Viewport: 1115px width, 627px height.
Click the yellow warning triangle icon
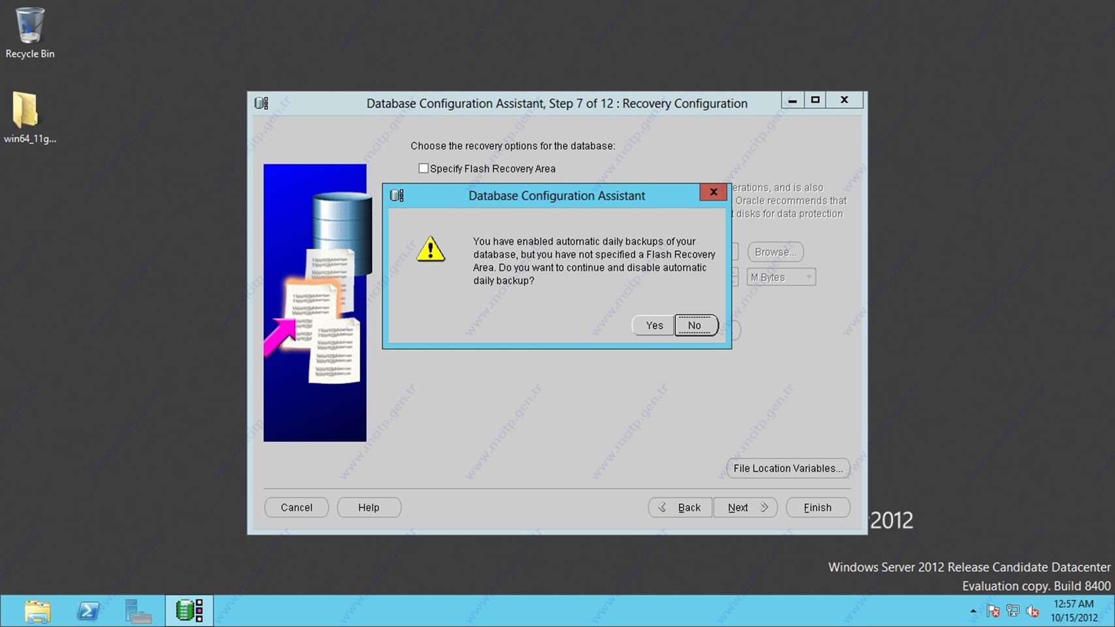[x=431, y=249]
